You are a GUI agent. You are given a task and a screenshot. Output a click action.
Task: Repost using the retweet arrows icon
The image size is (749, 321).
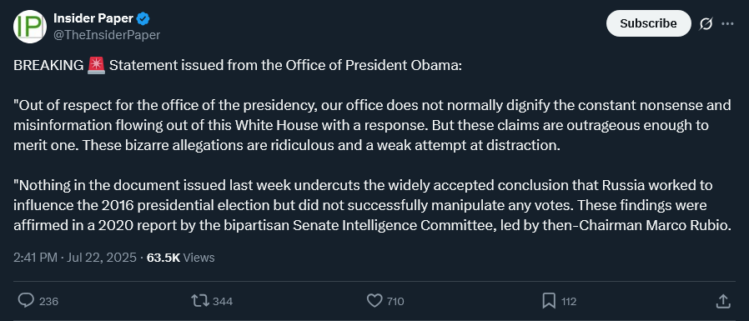[x=199, y=300]
